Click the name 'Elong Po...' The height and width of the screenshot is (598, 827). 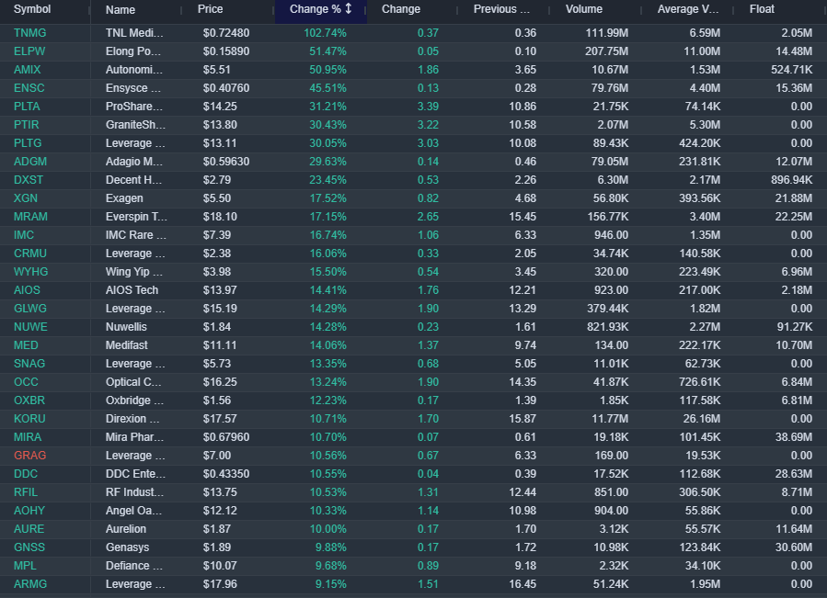[x=132, y=51]
